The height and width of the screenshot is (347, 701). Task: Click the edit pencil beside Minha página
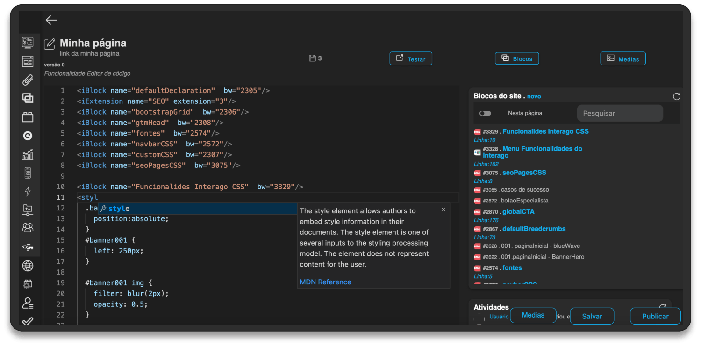50,44
